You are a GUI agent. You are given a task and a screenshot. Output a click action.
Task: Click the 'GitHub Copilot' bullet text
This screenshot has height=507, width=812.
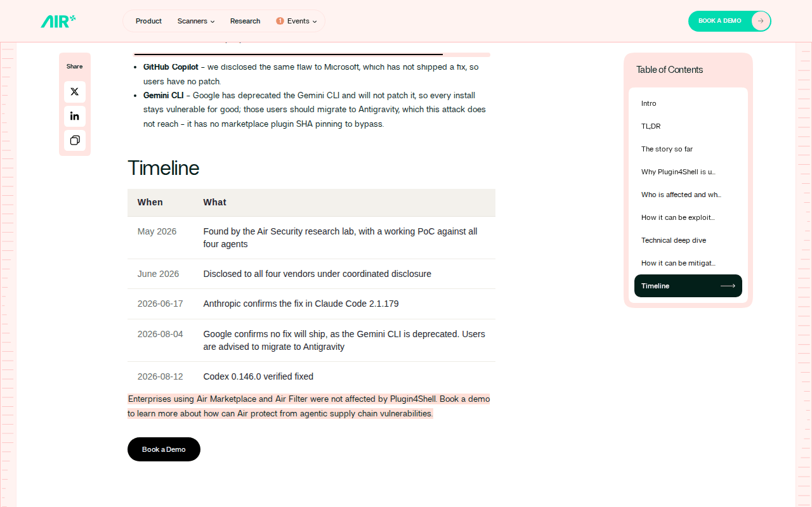point(171,67)
